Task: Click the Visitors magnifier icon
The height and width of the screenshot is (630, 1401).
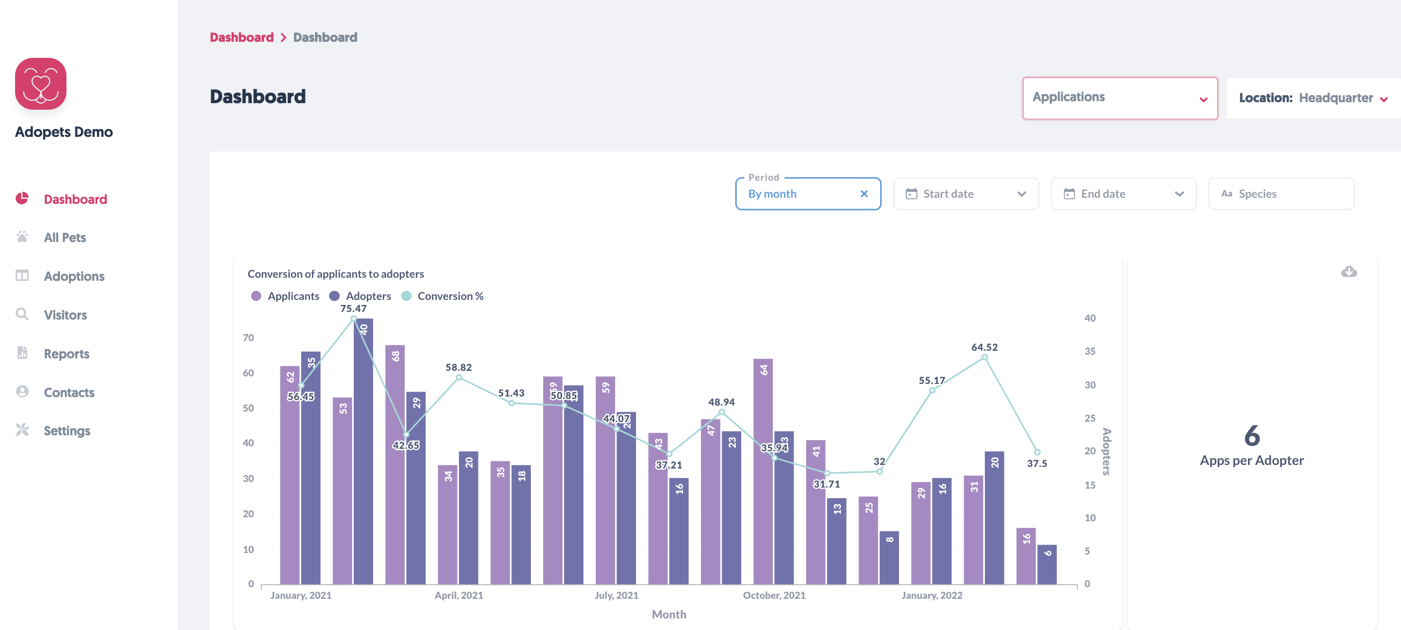Action: pos(22,314)
